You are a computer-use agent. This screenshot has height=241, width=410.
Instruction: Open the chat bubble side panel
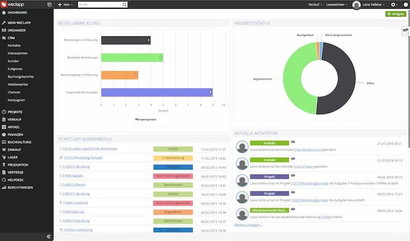pos(405,31)
